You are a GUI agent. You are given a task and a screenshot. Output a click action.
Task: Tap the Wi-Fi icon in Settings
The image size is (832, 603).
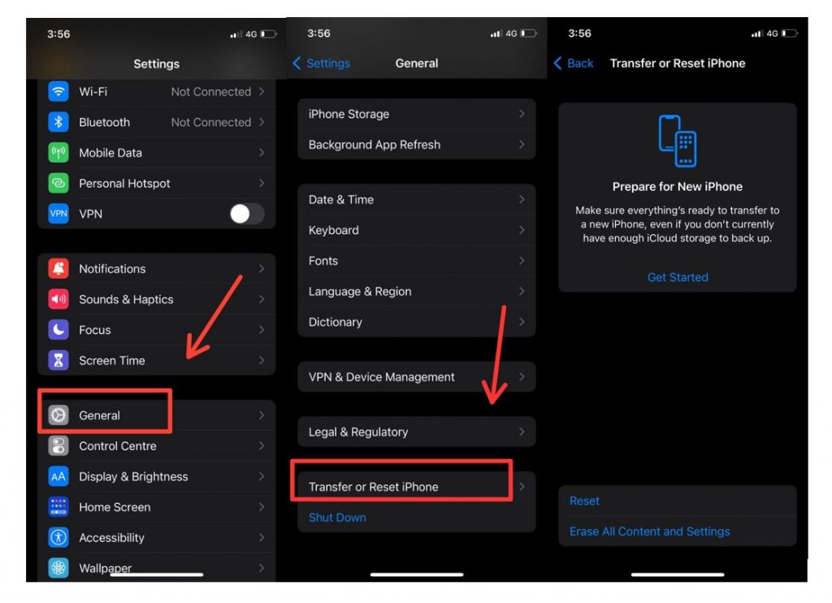coord(58,91)
